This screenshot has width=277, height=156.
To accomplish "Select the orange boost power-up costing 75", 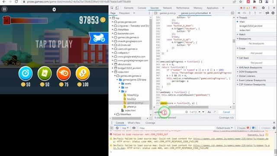I will (64, 73).
